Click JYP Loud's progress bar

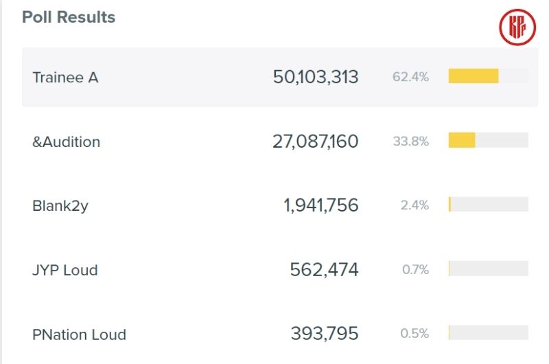488,269
